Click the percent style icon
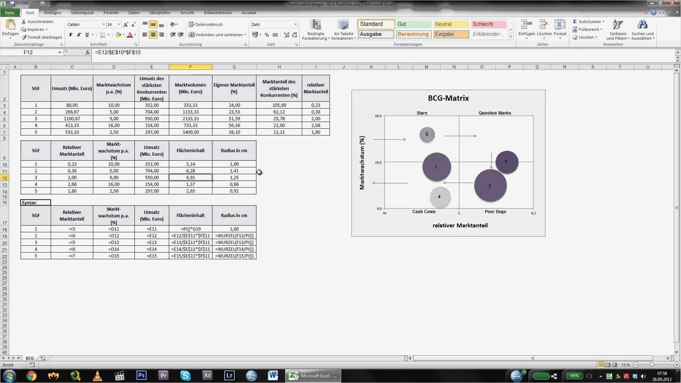 267,35
